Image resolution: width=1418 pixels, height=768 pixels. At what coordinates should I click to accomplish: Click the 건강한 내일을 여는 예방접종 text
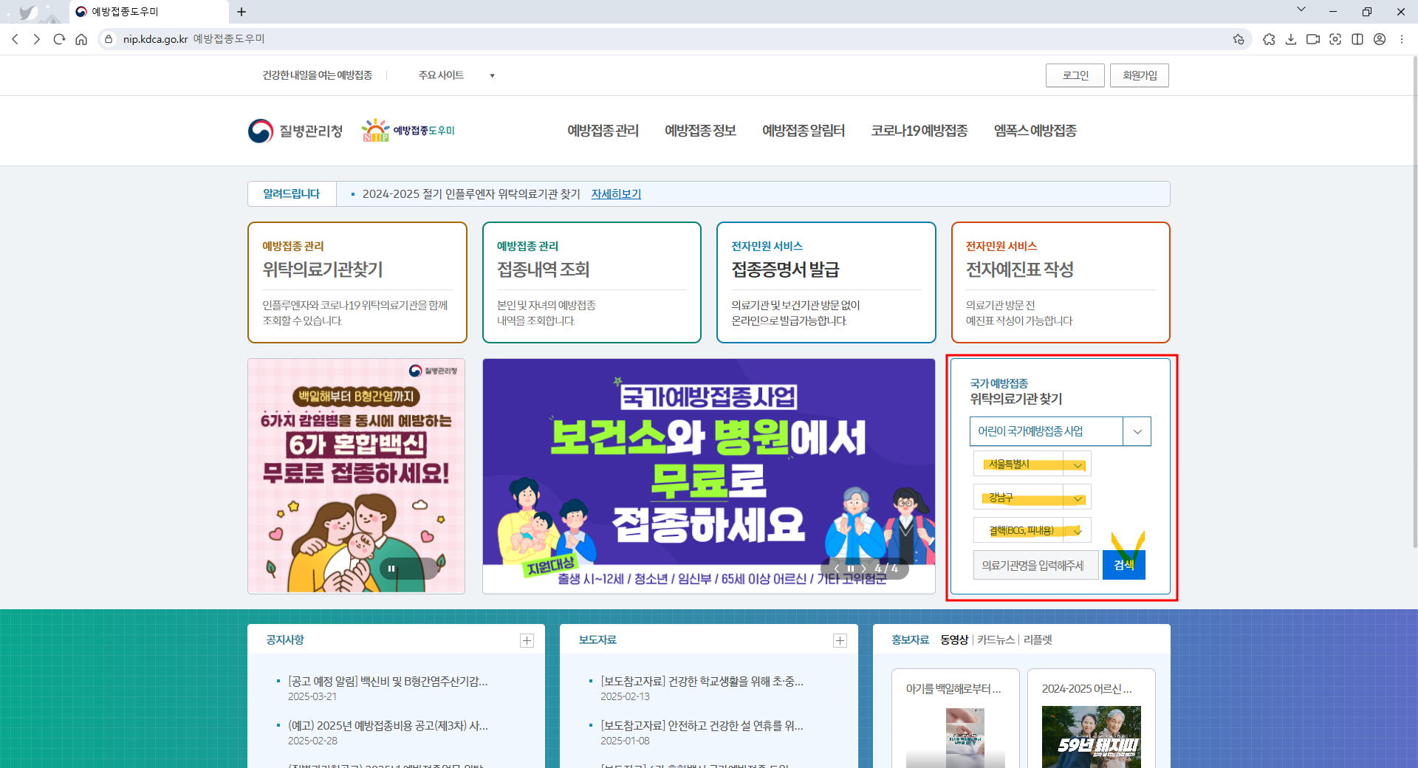point(318,75)
